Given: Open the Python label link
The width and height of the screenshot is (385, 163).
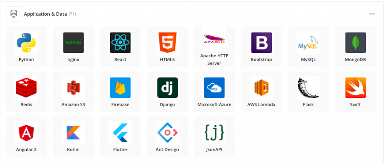Looking at the screenshot, I should pos(26,60).
